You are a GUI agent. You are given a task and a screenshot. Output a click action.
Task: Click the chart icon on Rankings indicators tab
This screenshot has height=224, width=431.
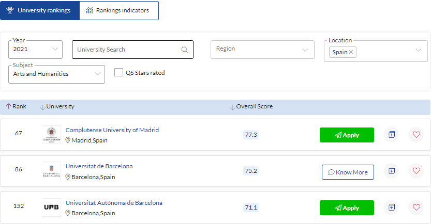click(90, 10)
